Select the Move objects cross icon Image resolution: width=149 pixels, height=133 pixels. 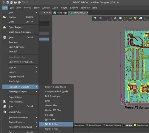[x=105, y=18]
